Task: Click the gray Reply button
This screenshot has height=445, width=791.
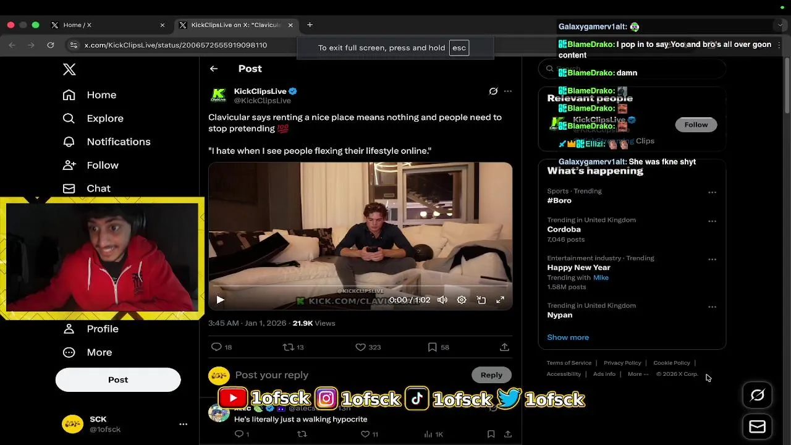Action: tap(491, 375)
